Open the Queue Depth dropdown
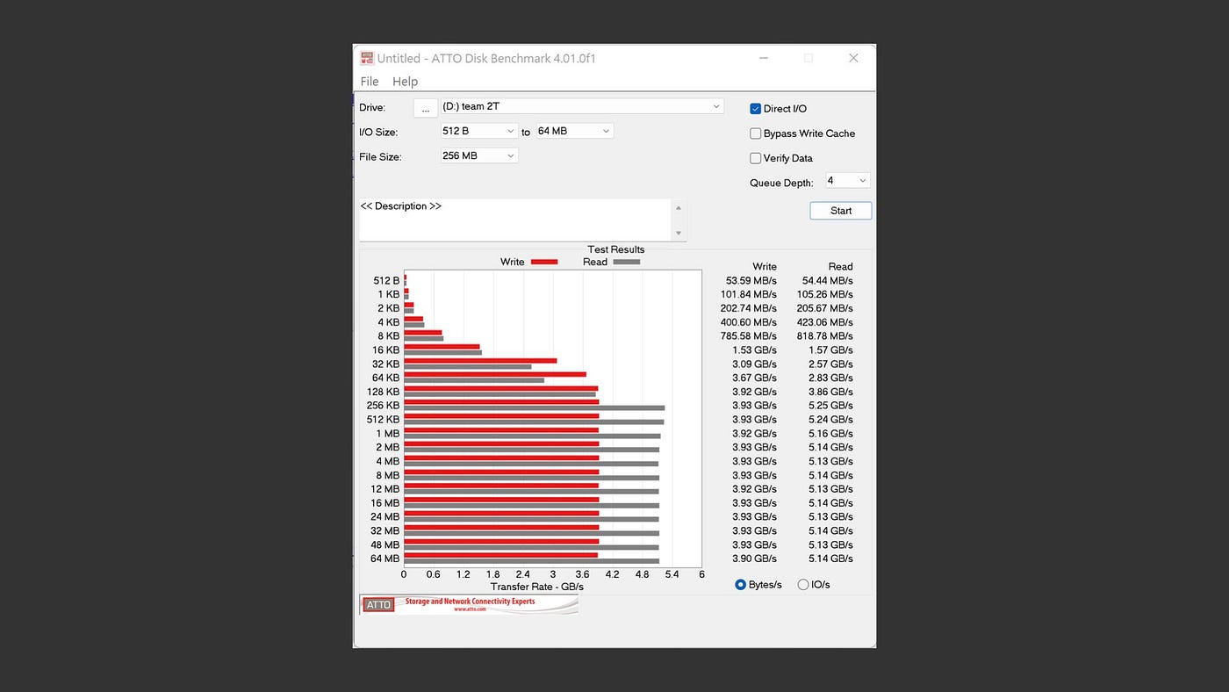Viewport: 1229px width, 692px height. tap(847, 181)
